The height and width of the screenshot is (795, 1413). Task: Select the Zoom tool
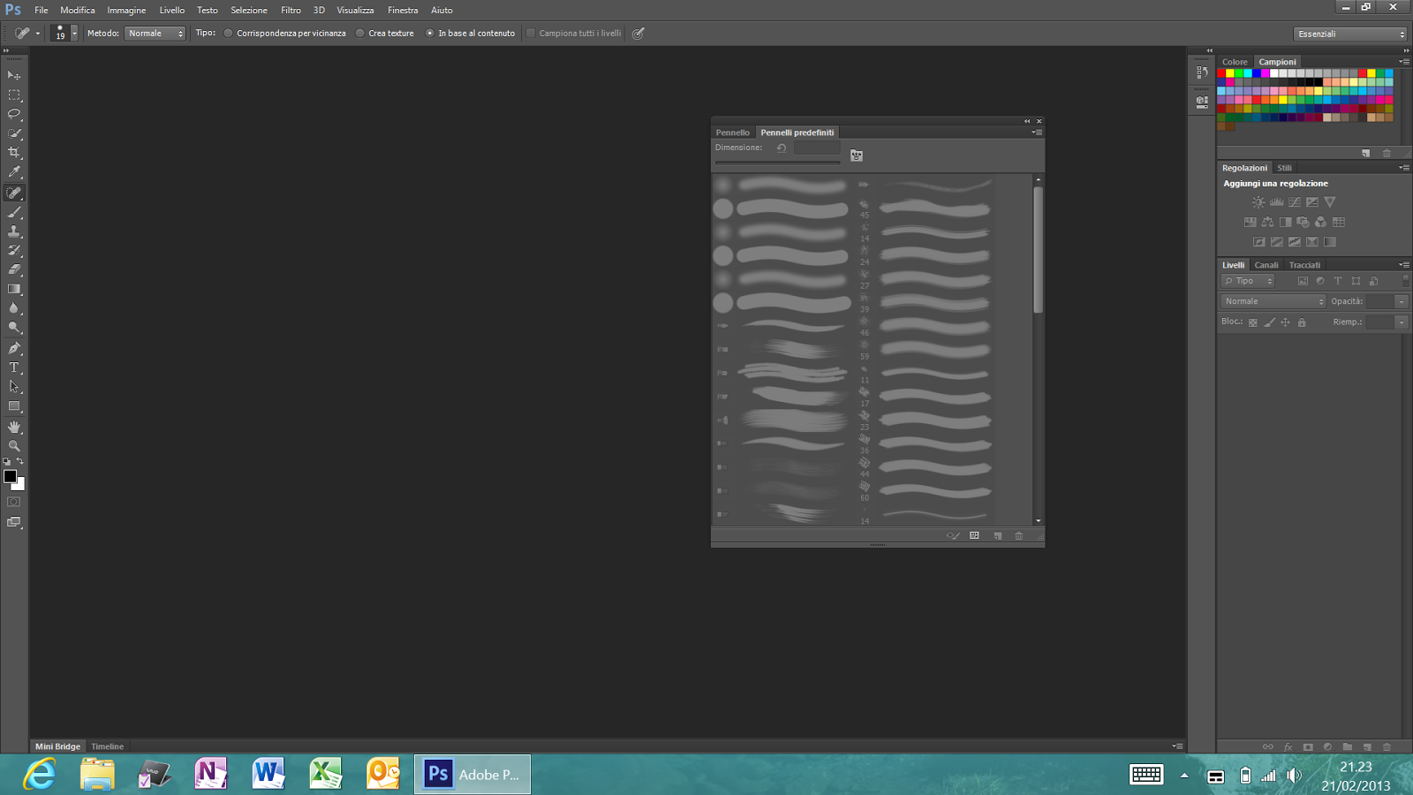point(14,446)
